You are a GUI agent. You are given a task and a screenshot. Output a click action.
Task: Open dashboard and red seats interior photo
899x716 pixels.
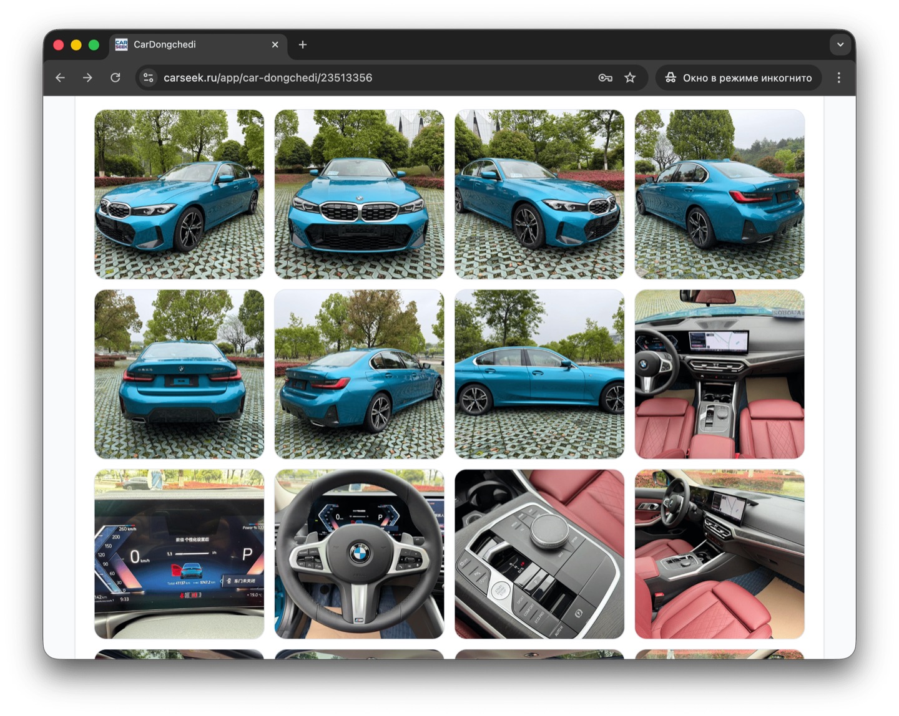719,374
